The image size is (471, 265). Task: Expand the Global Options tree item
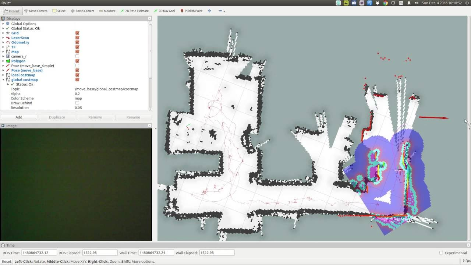(x=3, y=24)
